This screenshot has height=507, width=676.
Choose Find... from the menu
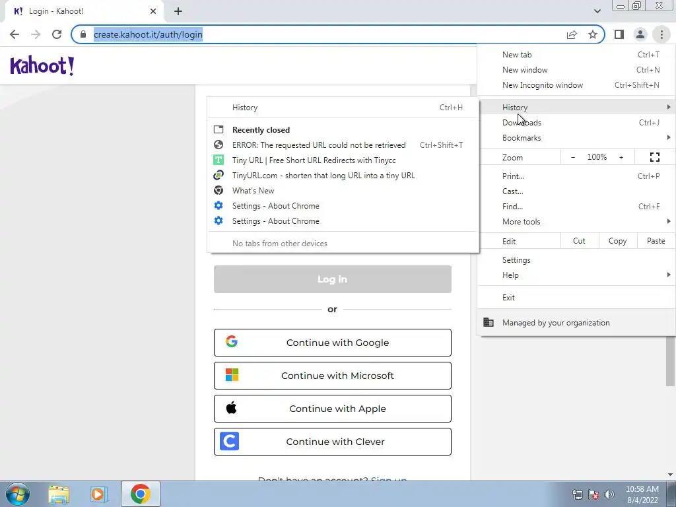pos(576,206)
